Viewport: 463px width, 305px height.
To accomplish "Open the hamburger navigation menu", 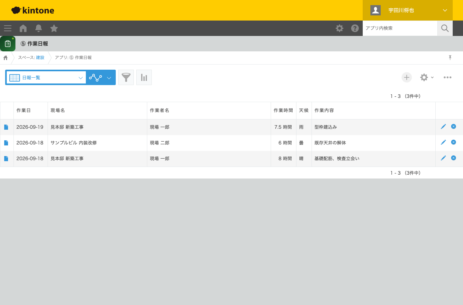I will point(8,28).
